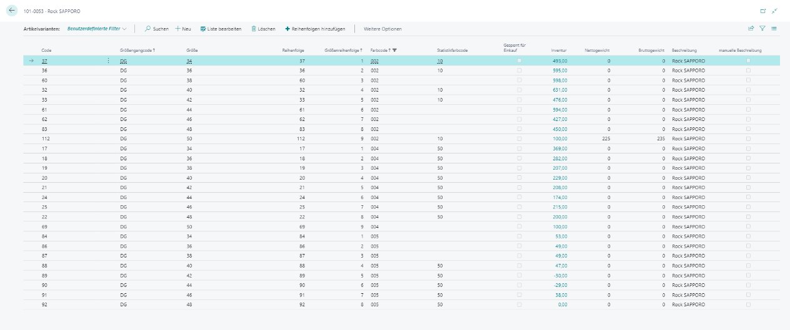Open Inventur value 493,00 link

tap(559, 61)
